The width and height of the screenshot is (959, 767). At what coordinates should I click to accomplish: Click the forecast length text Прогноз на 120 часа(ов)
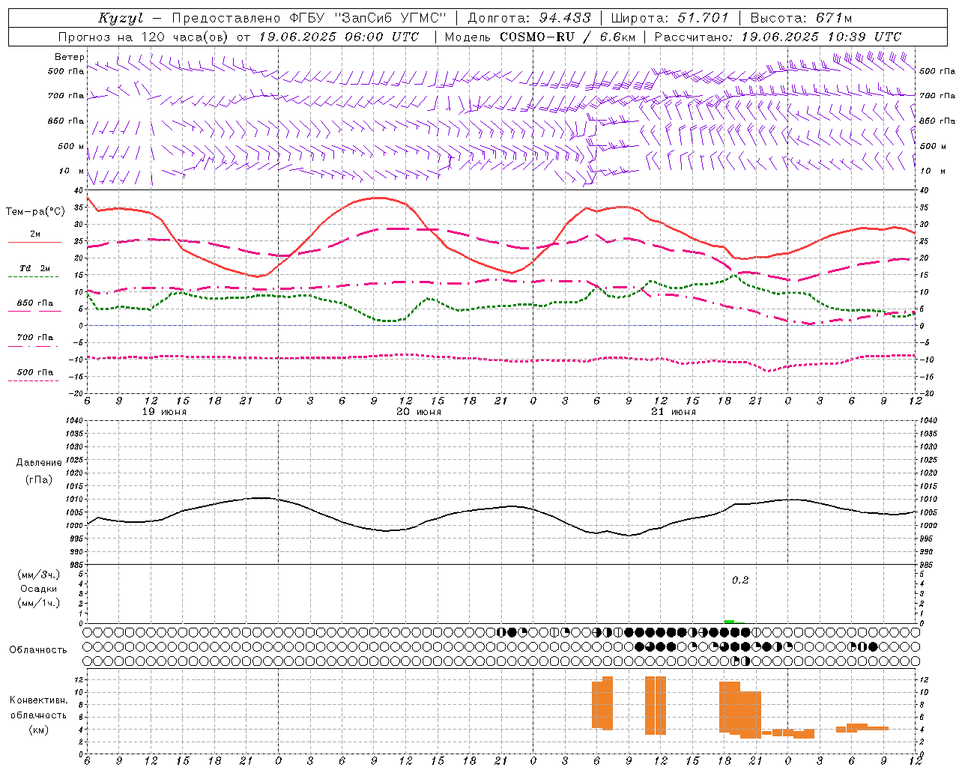click(144, 37)
